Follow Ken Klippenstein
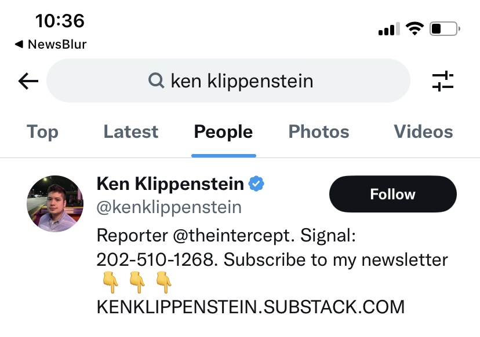 click(392, 194)
